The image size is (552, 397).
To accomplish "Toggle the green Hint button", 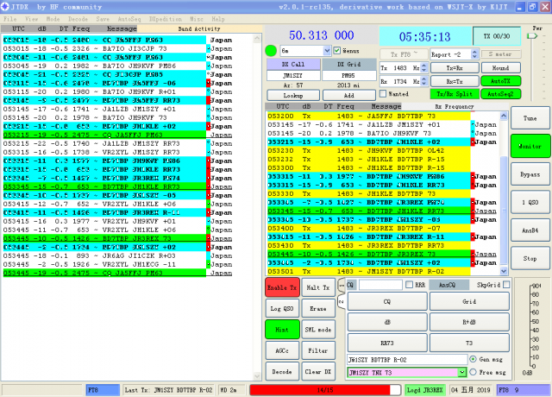I will [x=282, y=330].
